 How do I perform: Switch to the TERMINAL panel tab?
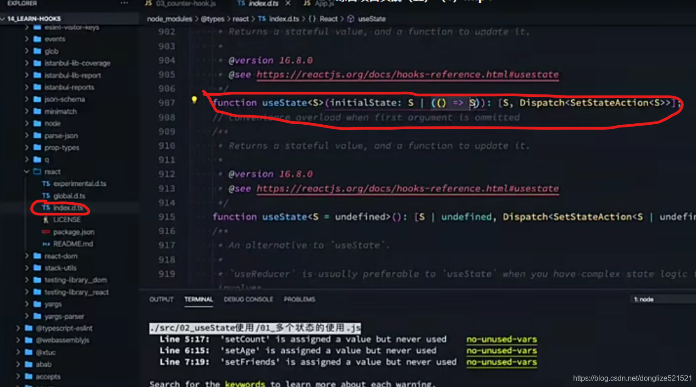coord(199,299)
